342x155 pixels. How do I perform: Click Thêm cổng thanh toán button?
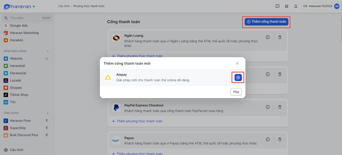[266, 22]
